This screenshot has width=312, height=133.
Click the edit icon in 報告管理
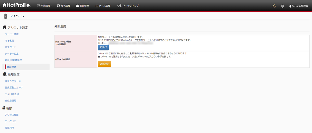[58, 6]
